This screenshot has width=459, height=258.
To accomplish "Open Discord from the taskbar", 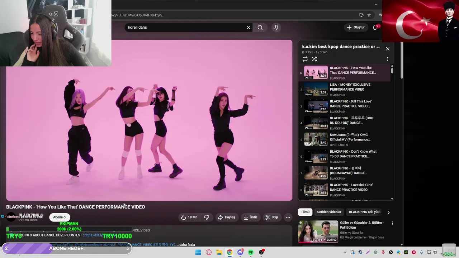I will click(240, 252).
